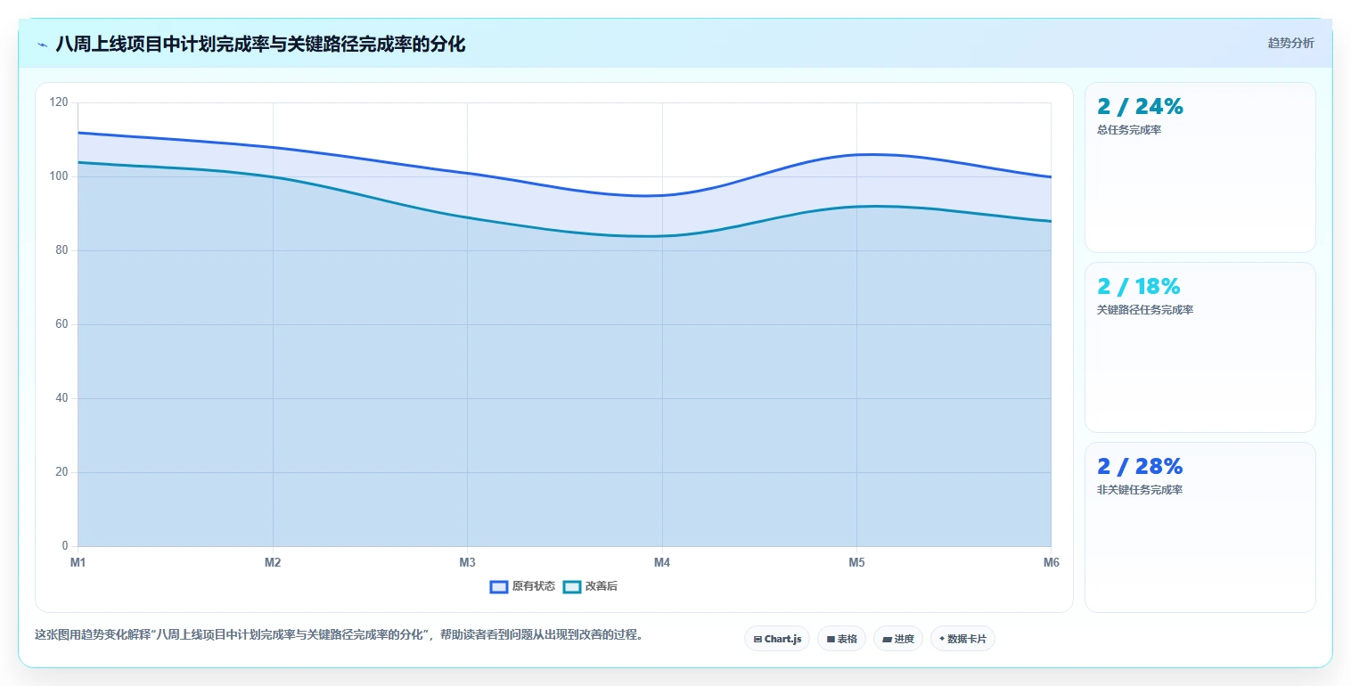Viewport: 1351px width, 686px height.
Task: Click the 非关键任务完成率 label
Action: tap(1140, 490)
